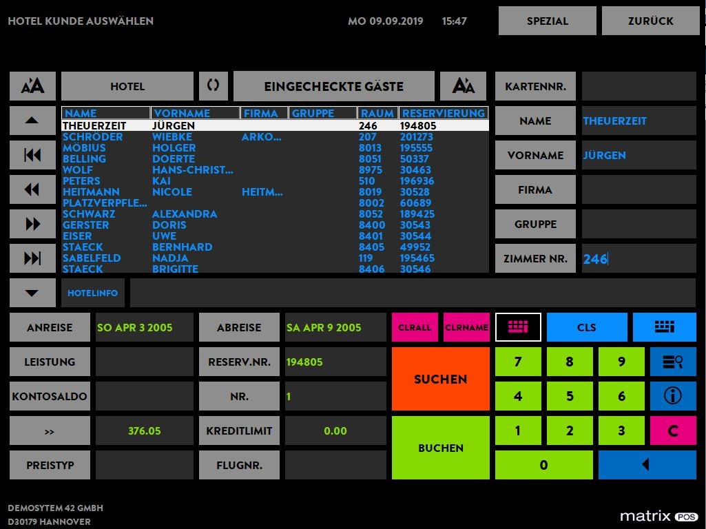Viewport: 706px width, 529px height.
Task: Open the SPEZIAL menu
Action: point(548,21)
